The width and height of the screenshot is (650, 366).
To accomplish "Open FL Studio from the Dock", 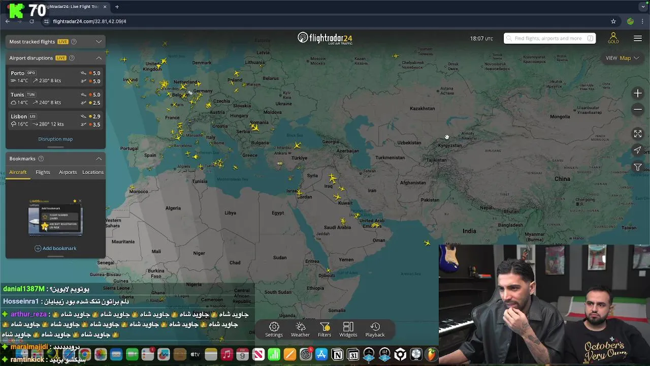I will (x=432, y=354).
